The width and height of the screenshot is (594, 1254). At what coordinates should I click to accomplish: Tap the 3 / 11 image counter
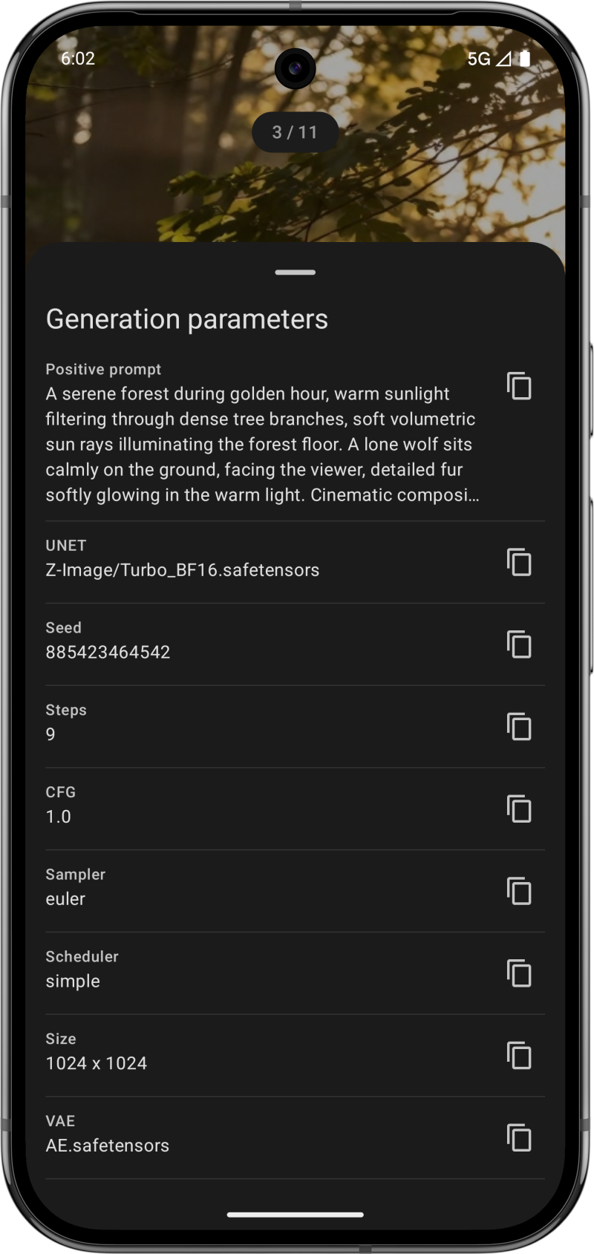[295, 132]
